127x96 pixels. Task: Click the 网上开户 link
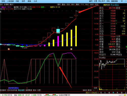point(102,1)
